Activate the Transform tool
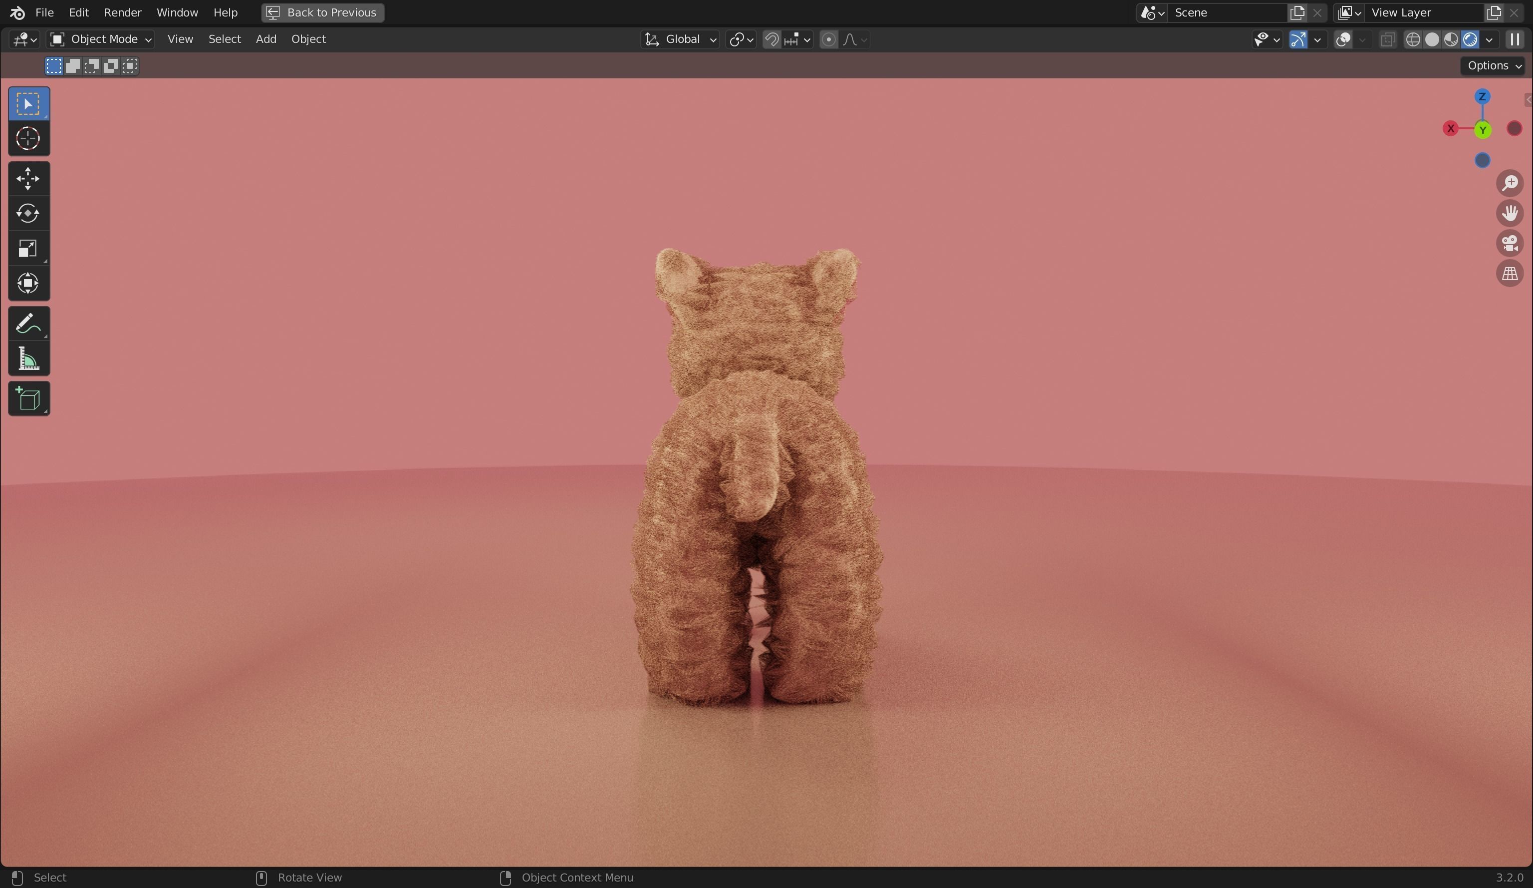 (x=28, y=284)
